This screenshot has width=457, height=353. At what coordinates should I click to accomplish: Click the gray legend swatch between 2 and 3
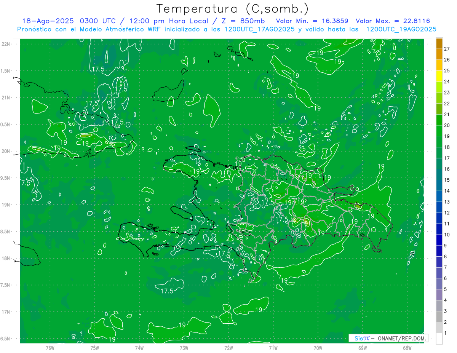pyautogui.click(x=439, y=316)
